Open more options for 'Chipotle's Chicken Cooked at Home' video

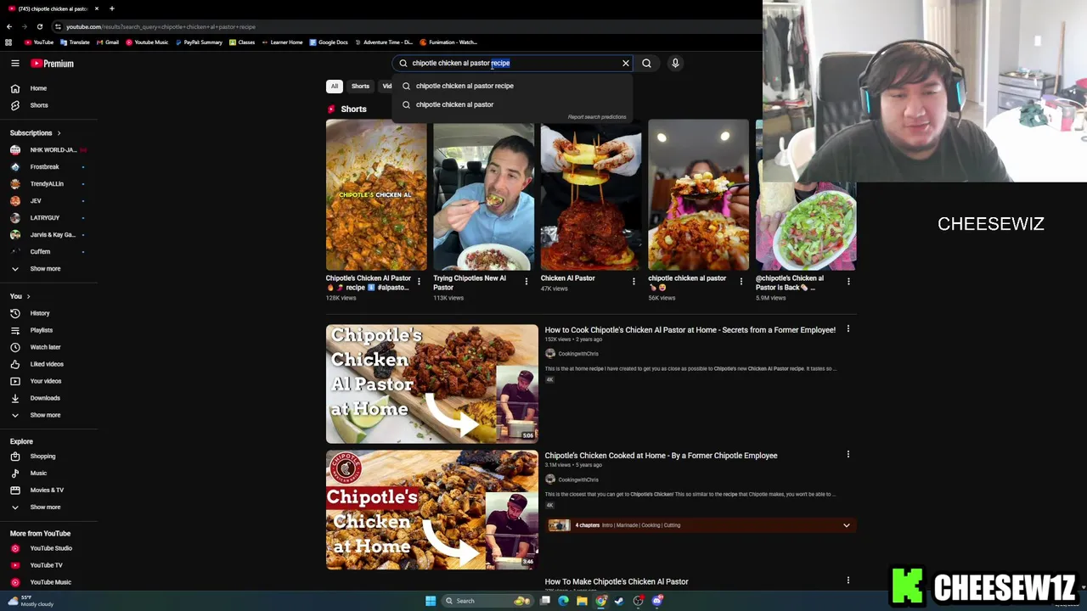click(848, 455)
